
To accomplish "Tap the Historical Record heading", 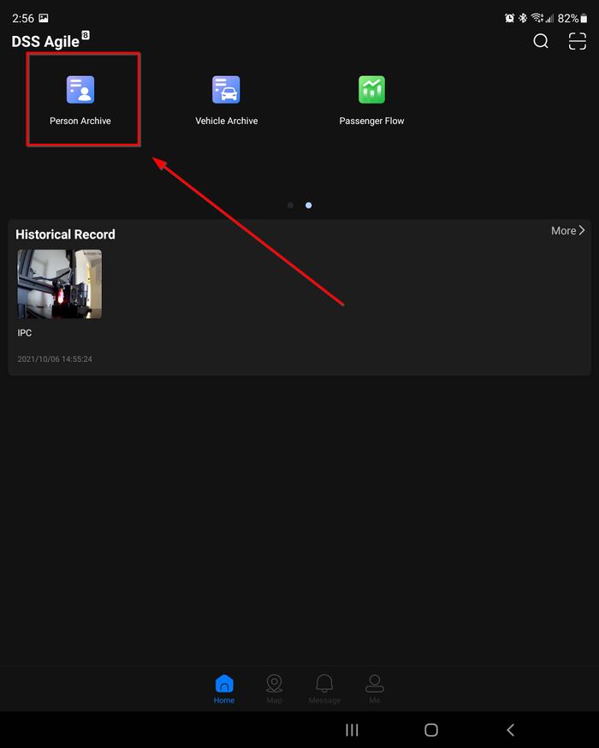I will tap(65, 234).
